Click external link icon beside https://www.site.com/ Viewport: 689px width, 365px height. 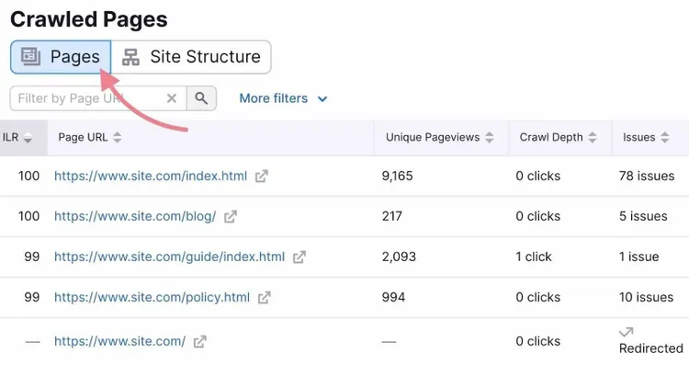coord(200,341)
